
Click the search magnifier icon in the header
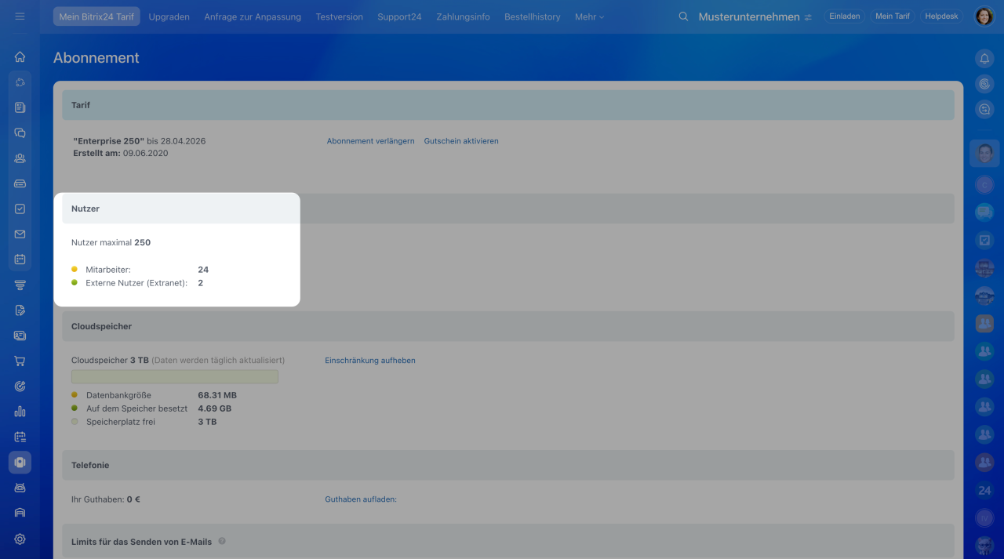[683, 16]
